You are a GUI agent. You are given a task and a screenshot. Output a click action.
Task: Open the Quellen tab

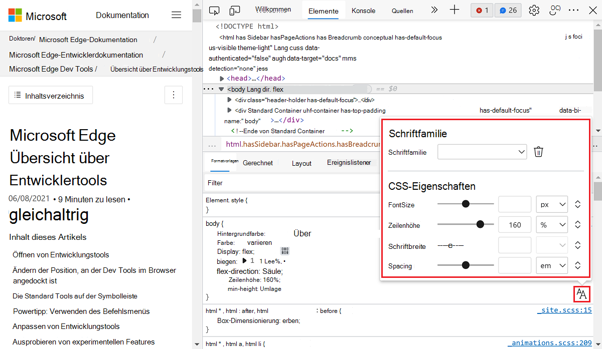402,11
